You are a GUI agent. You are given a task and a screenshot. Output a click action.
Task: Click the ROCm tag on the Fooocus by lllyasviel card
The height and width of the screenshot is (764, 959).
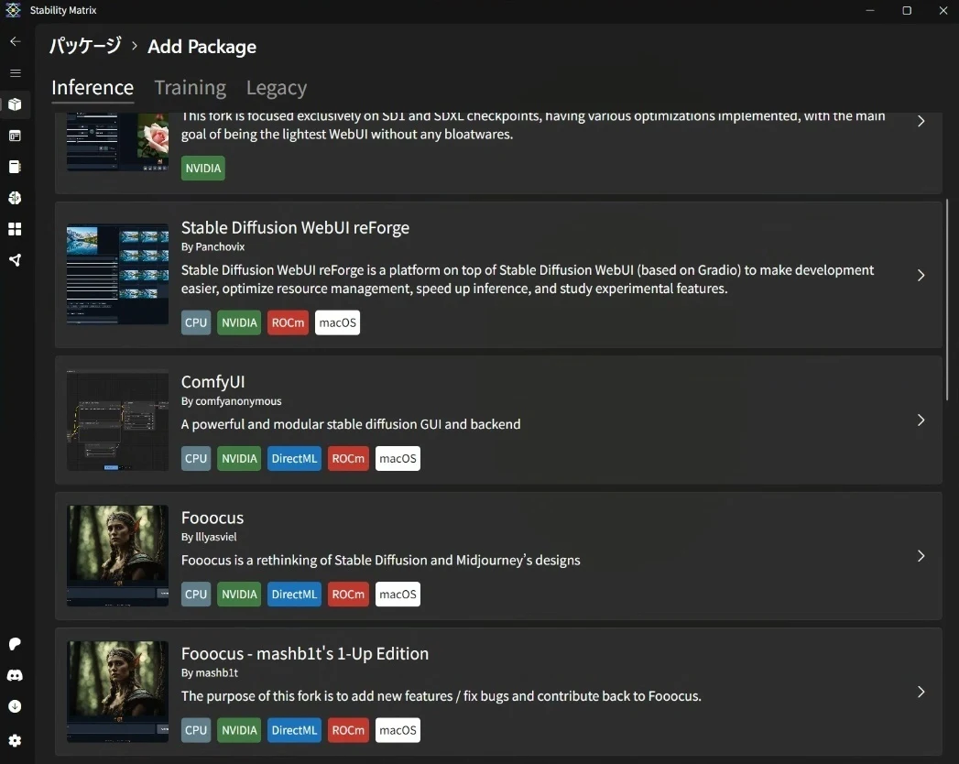click(348, 594)
